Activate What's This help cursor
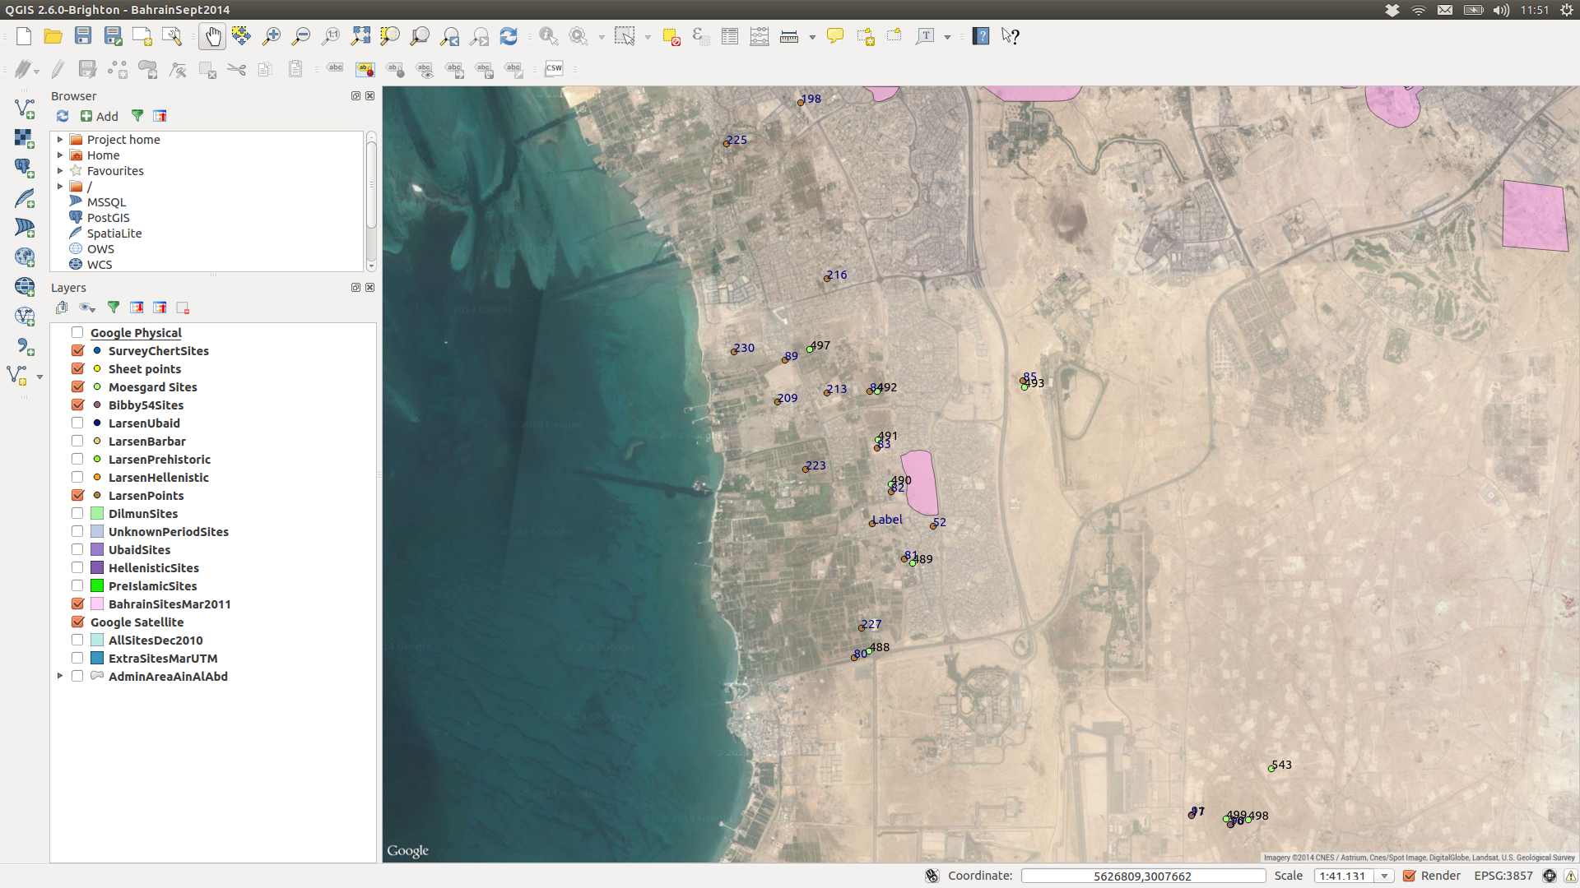The image size is (1580, 888). (1011, 36)
